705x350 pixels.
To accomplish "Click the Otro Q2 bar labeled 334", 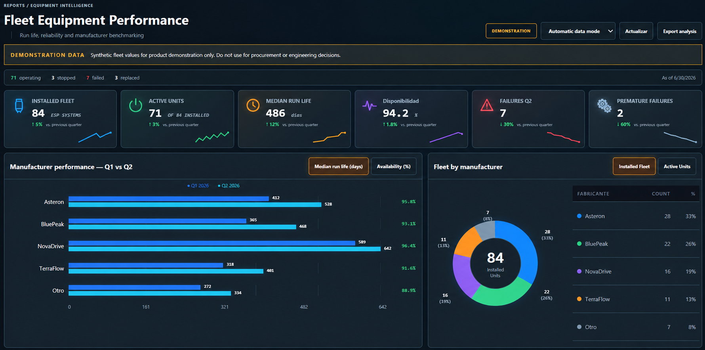I will pos(150,293).
